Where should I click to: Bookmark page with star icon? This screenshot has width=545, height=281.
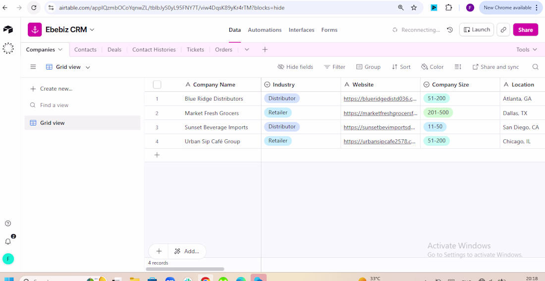[414, 7]
